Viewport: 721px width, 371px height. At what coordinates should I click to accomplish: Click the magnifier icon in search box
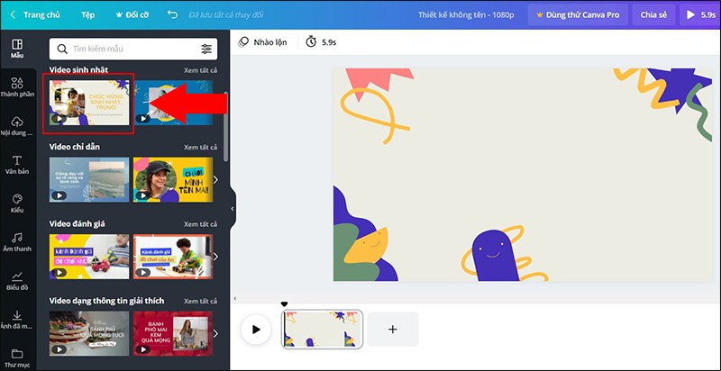[62, 50]
